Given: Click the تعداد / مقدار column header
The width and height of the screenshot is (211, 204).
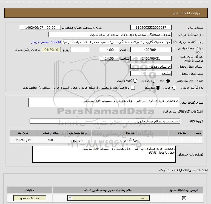Looking at the screenshot, I should coord(50,133).
